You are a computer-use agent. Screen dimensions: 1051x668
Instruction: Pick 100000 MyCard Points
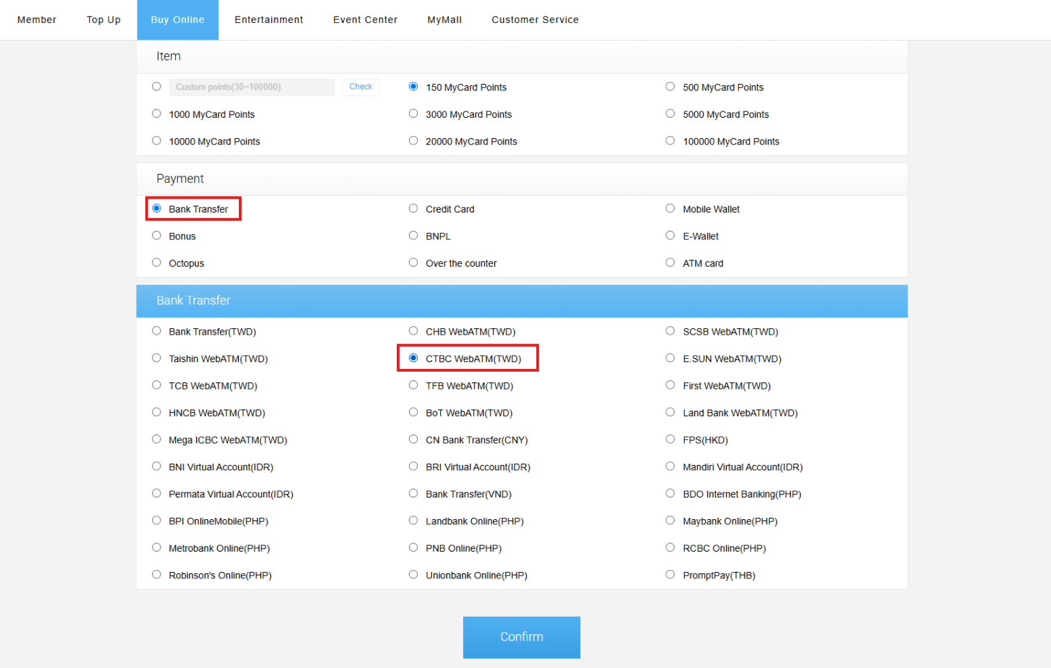click(x=670, y=141)
